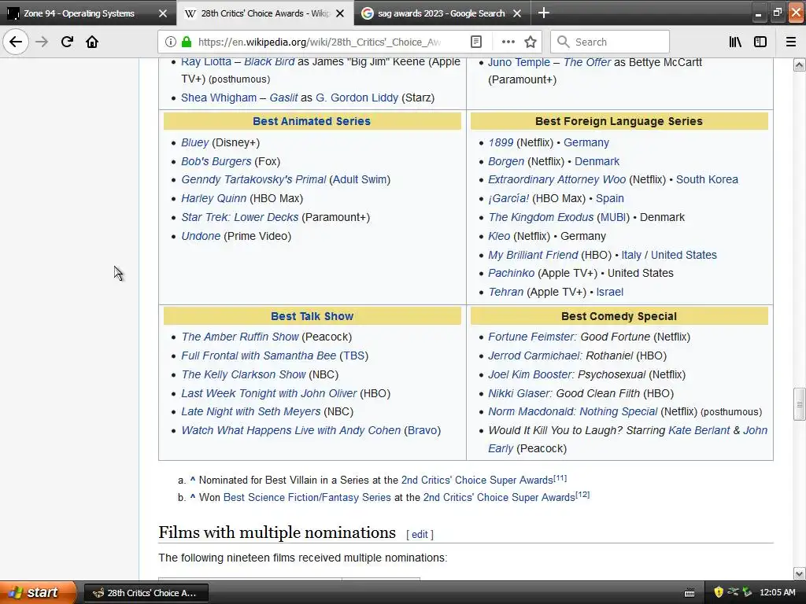Image resolution: width=806 pixels, height=604 pixels.
Task: Close the 28th Critics' Choice Awards tab
Action: (340, 13)
